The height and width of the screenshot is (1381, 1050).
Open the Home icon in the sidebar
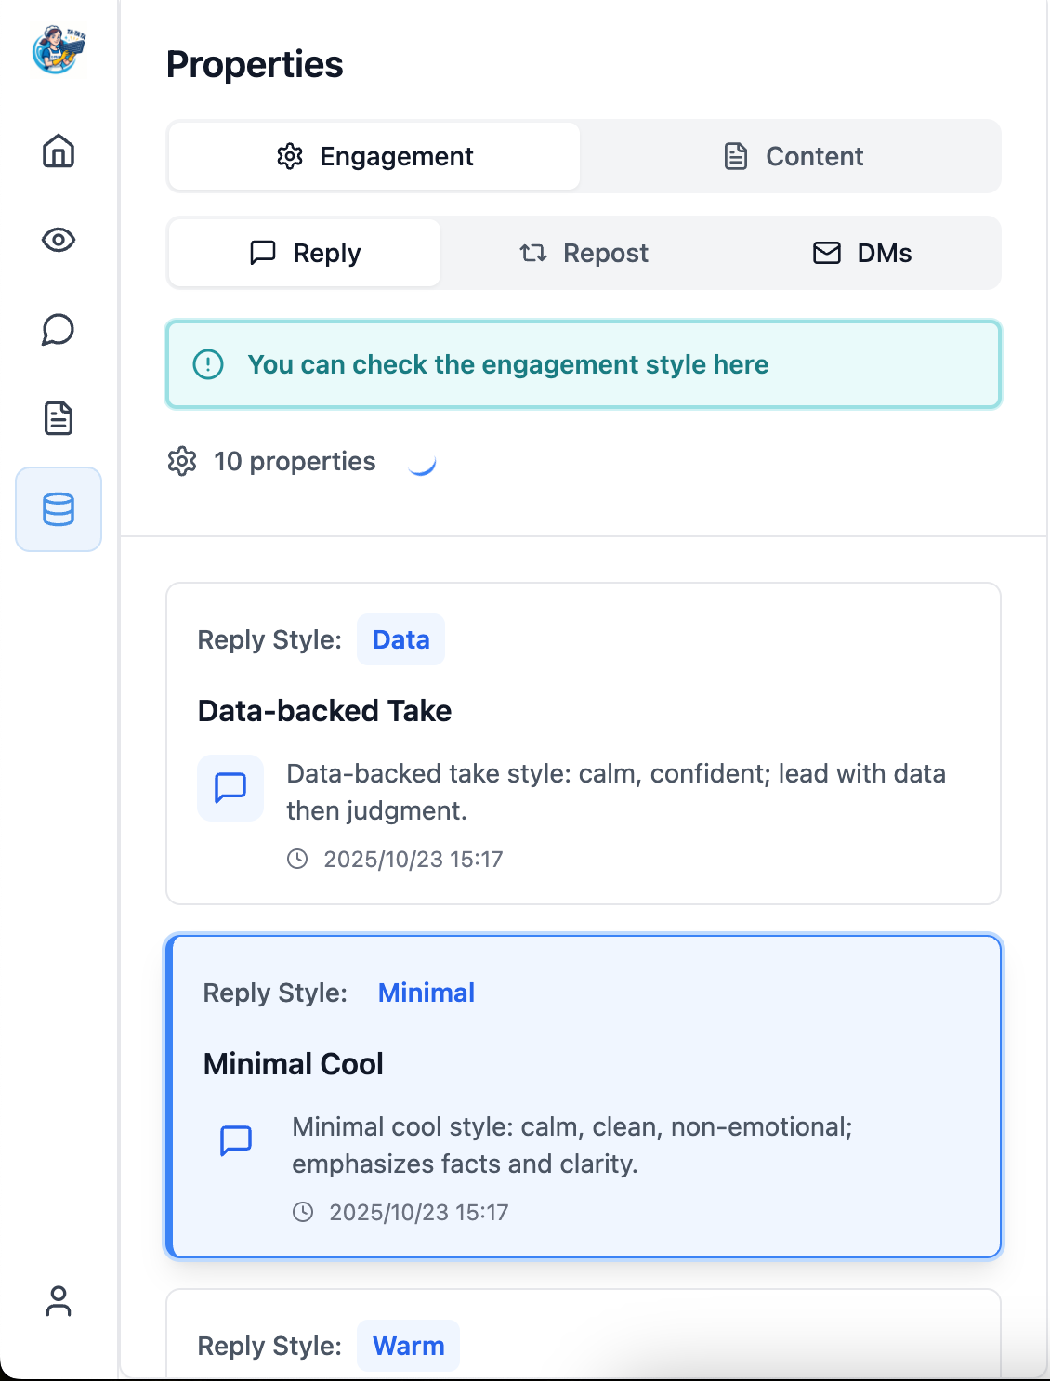[x=58, y=151]
